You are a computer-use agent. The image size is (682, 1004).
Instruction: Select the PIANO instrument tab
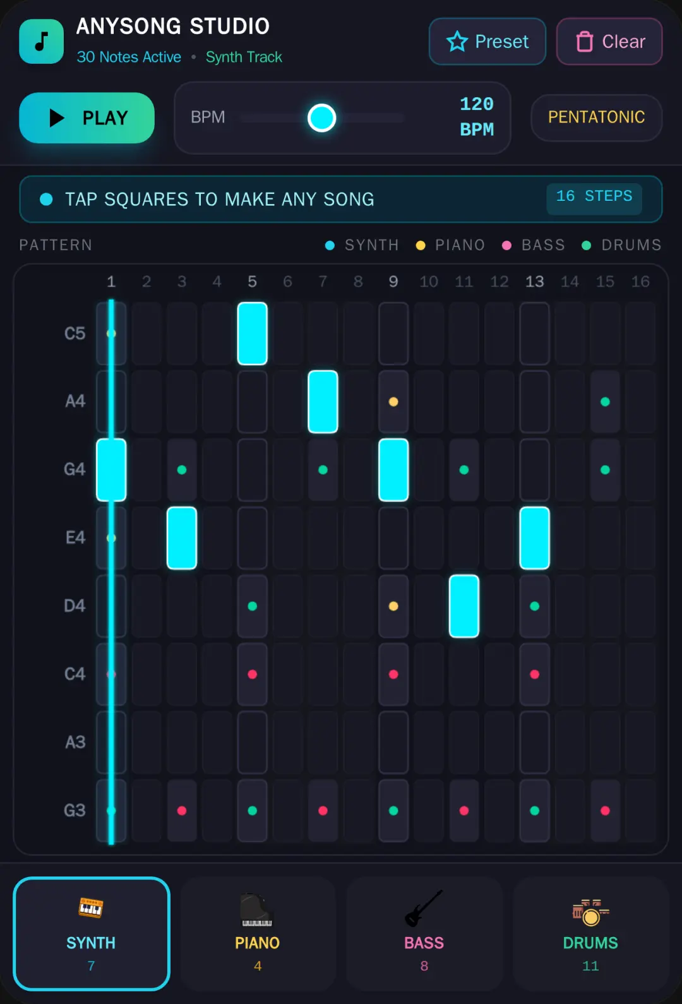click(x=258, y=934)
